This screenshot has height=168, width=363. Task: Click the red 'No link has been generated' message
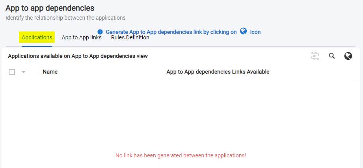[x=181, y=155]
